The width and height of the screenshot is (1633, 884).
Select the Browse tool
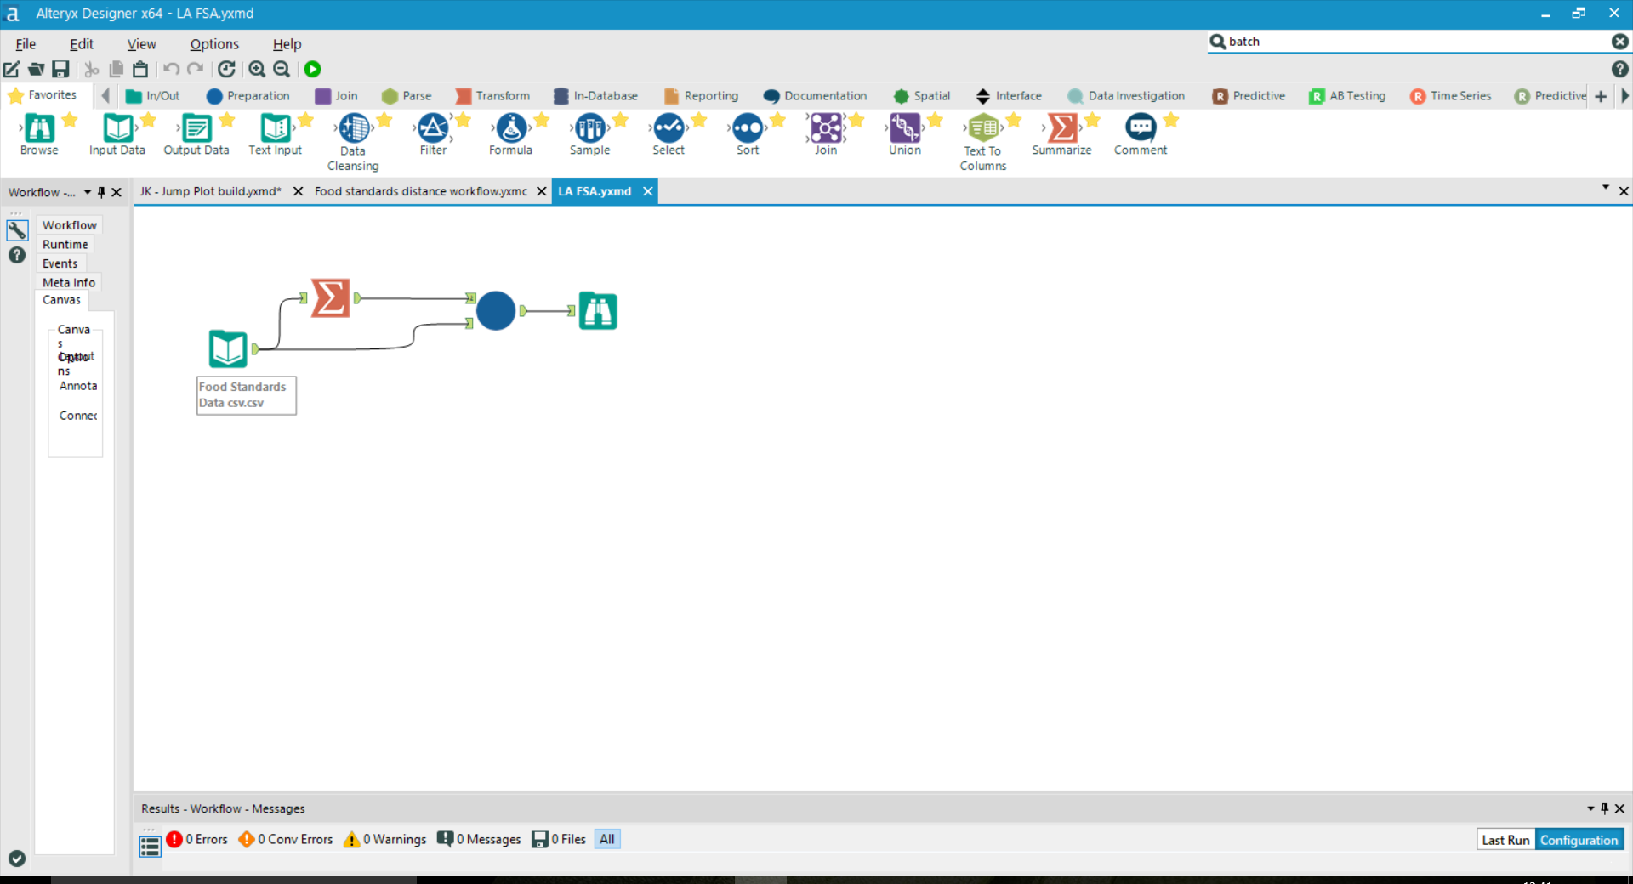point(38,133)
